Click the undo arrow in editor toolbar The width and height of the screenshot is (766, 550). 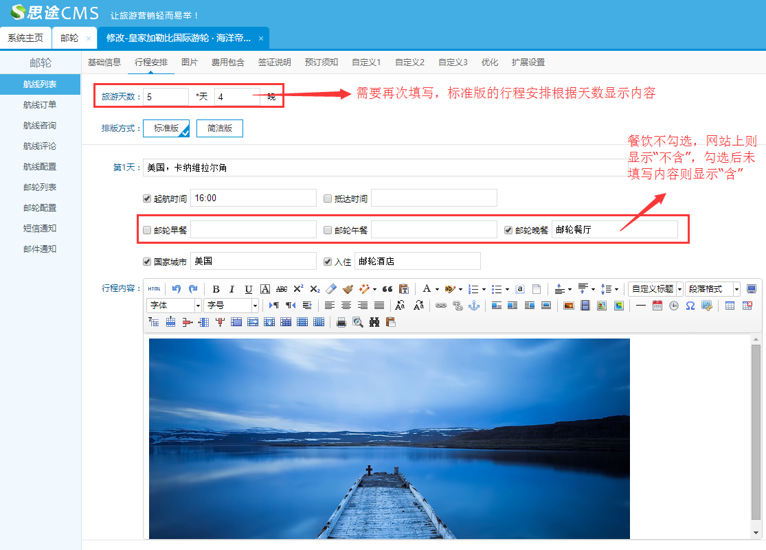click(177, 289)
